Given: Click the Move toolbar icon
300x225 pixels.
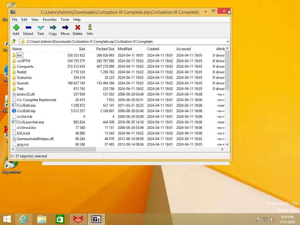Looking at the screenshot, I should tap(65, 28).
